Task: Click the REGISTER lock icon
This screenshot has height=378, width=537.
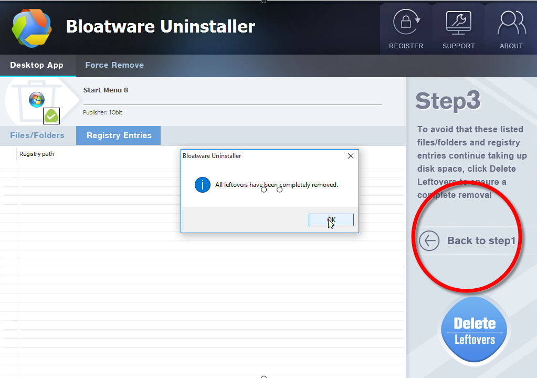Action: 406,22
